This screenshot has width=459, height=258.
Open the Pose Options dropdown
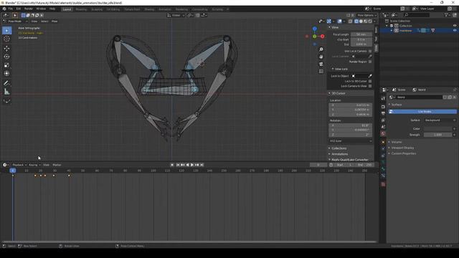click(366, 15)
